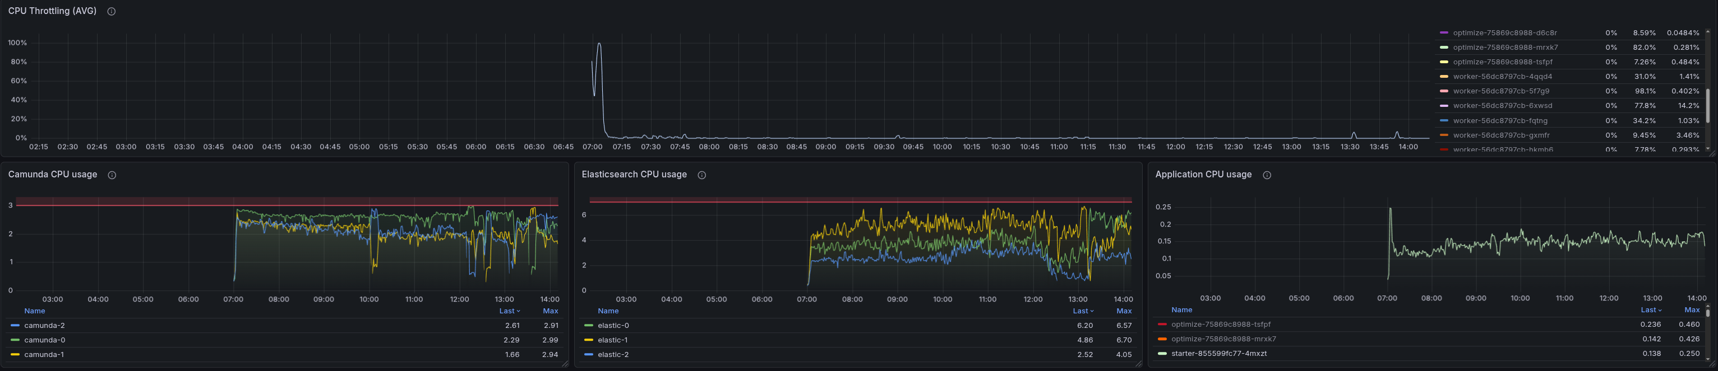Open Camunda CPU usage panel title menu

53,175
